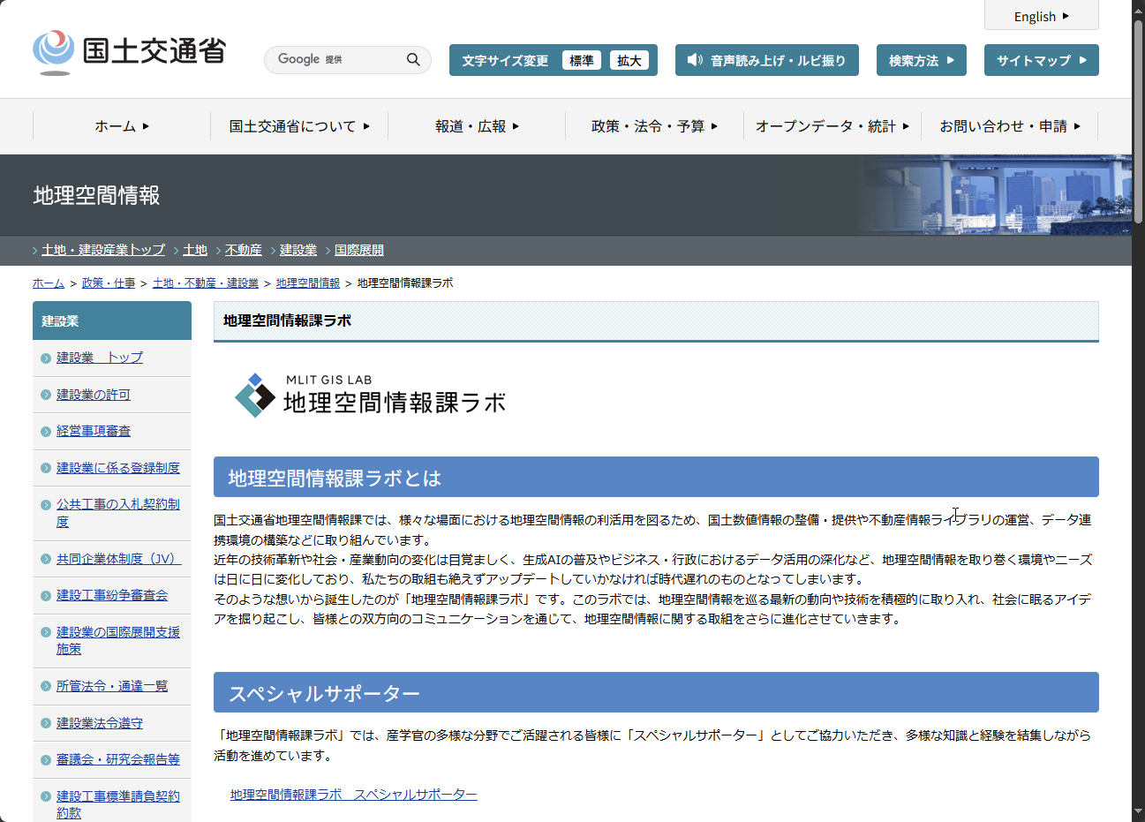
Task: Click the magnifying glass search icon
Action: click(412, 59)
